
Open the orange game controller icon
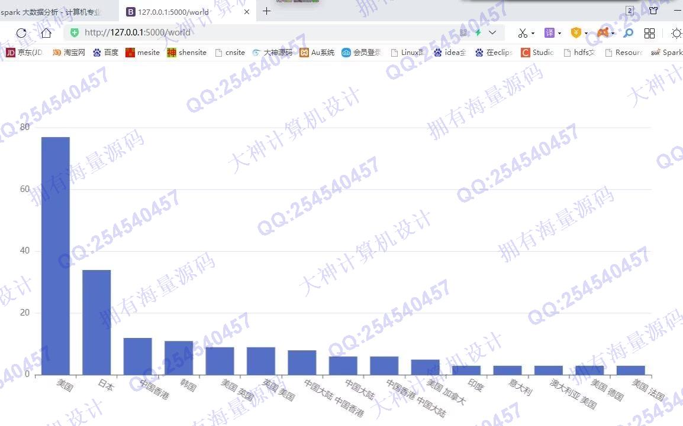pyautogui.click(x=603, y=32)
